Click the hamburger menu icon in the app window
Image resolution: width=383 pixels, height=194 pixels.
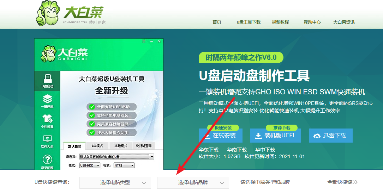(x=144, y=41)
